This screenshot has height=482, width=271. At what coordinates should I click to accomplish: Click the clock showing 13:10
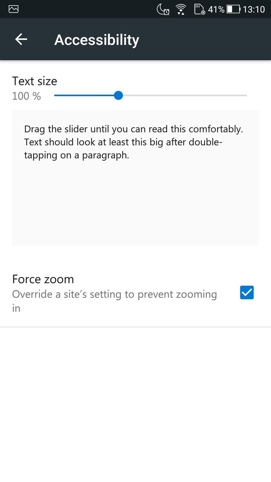[253, 9]
